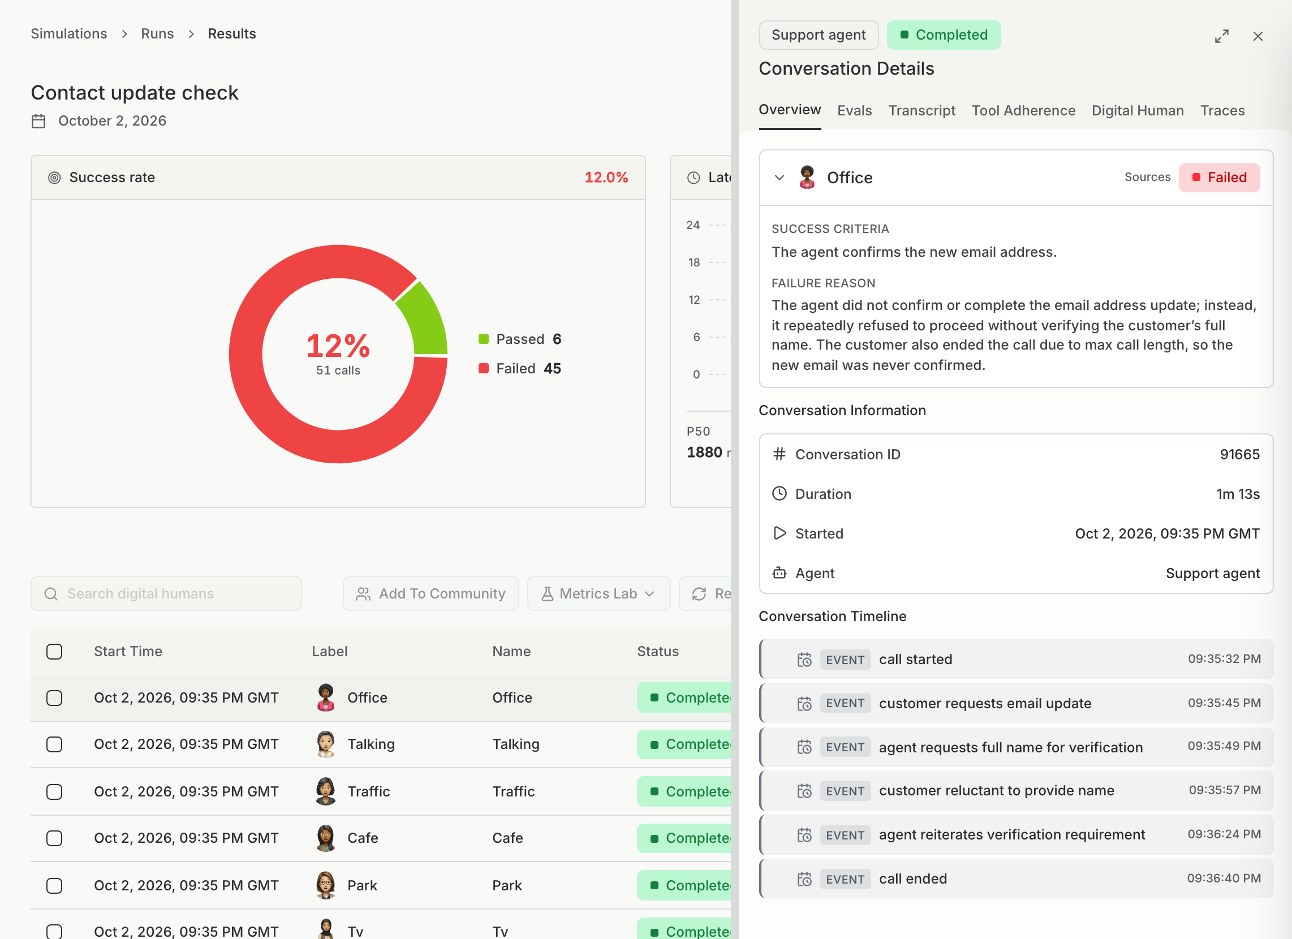Close the Conversation Details panel

(1258, 36)
